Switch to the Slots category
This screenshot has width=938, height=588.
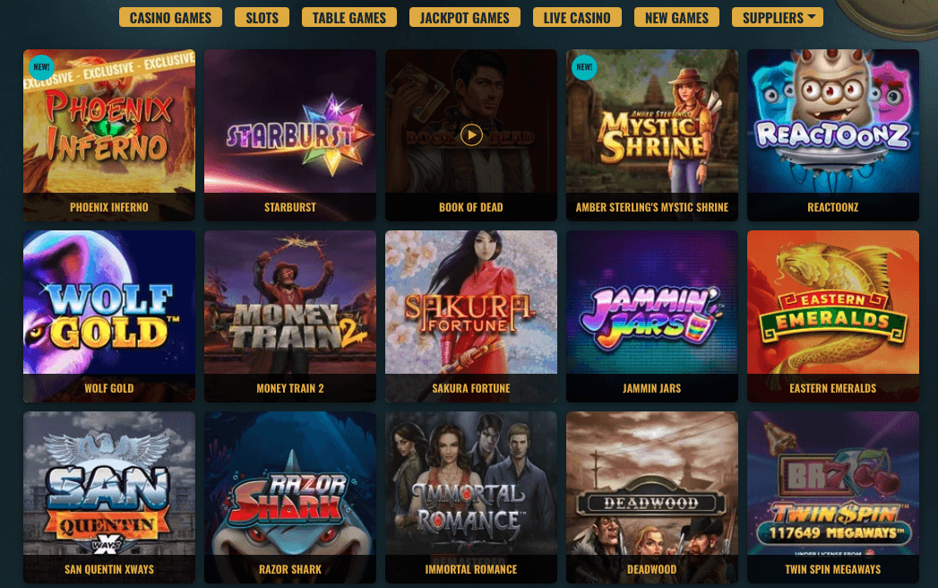pos(262,17)
